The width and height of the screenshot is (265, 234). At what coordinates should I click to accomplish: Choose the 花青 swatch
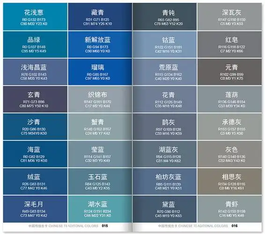(165, 99)
